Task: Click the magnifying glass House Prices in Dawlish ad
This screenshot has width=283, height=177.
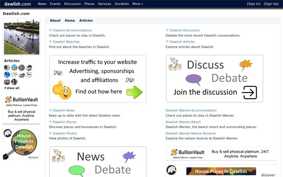Action: pos(22,144)
